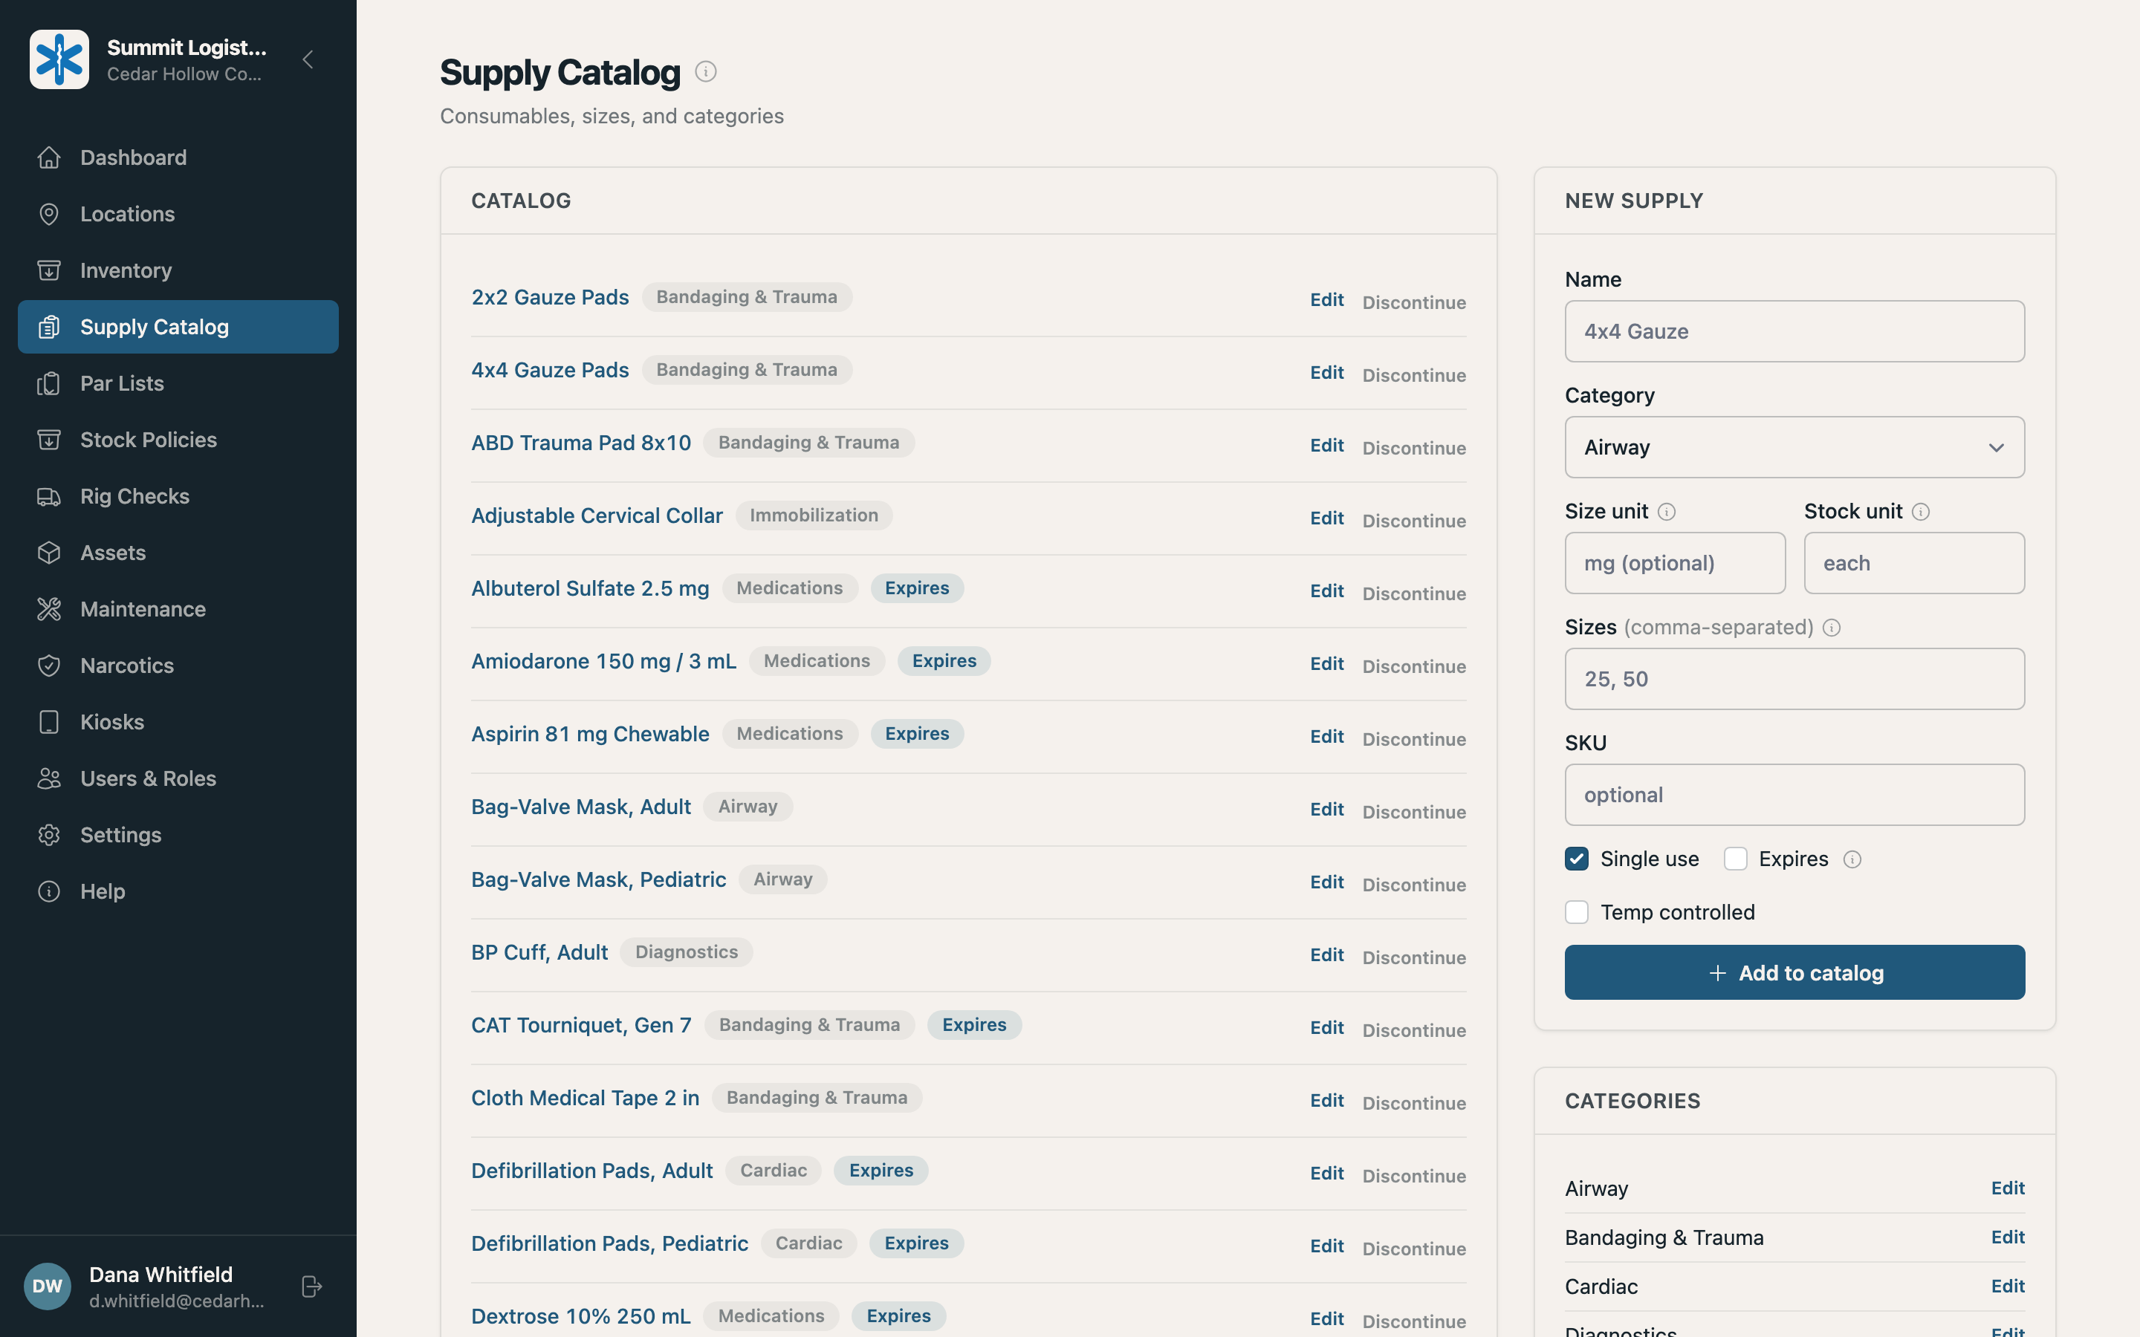Viewport: 2140px width, 1337px height.
Task: Discontinue the ABD Trauma Pad 8x10 item
Action: click(1414, 449)
